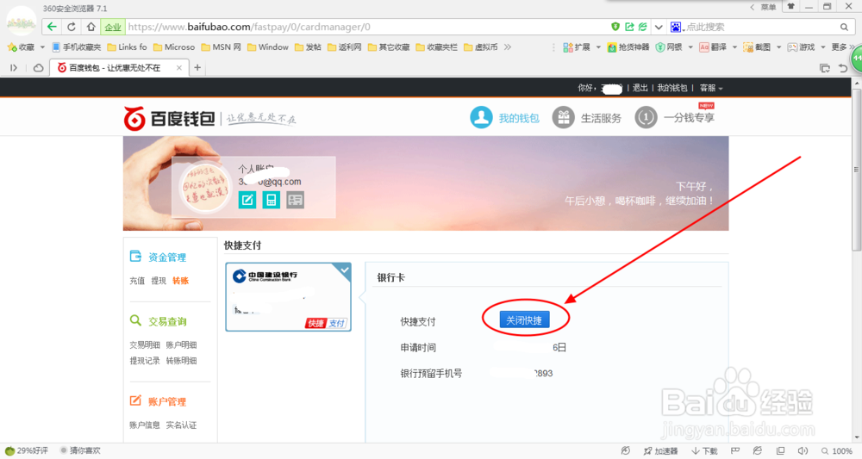Toggle sound mute speaker icon in status bar
The image size is (862, 459).
[x=803, y=450]
